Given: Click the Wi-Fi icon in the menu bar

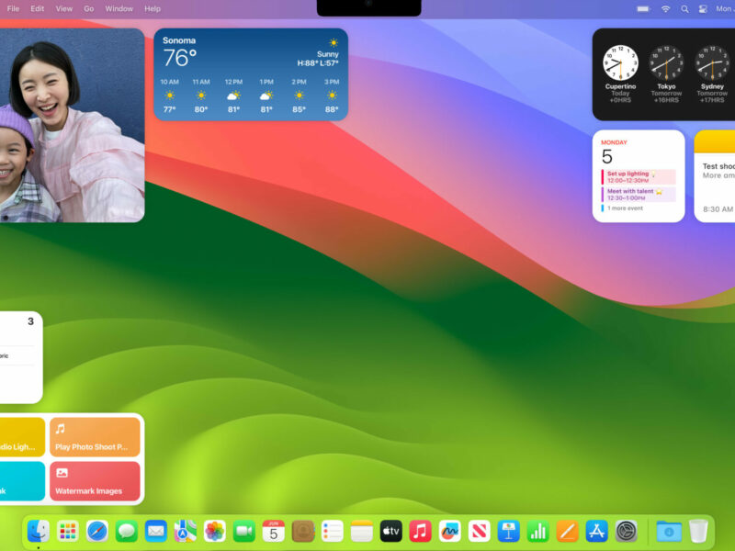Looking at the screenshot, I should pos(665,9).
